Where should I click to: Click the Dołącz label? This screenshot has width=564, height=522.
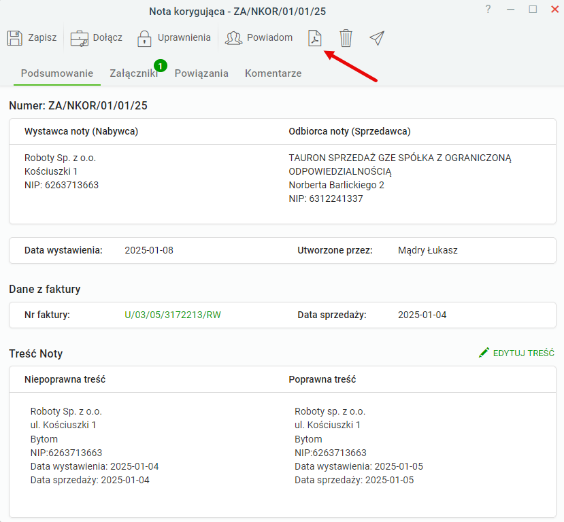107,37
